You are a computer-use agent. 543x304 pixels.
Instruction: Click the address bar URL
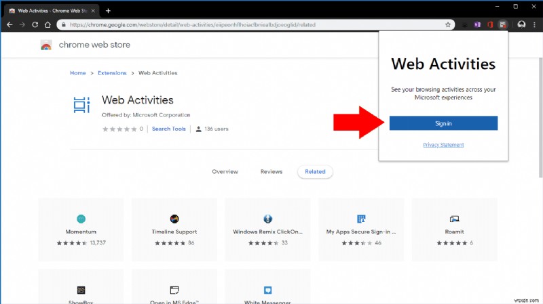coord(193,25)
